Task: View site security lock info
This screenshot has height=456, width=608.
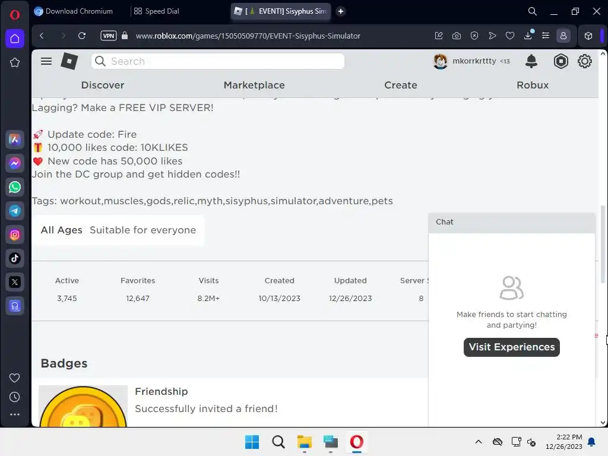Action: 125,36
